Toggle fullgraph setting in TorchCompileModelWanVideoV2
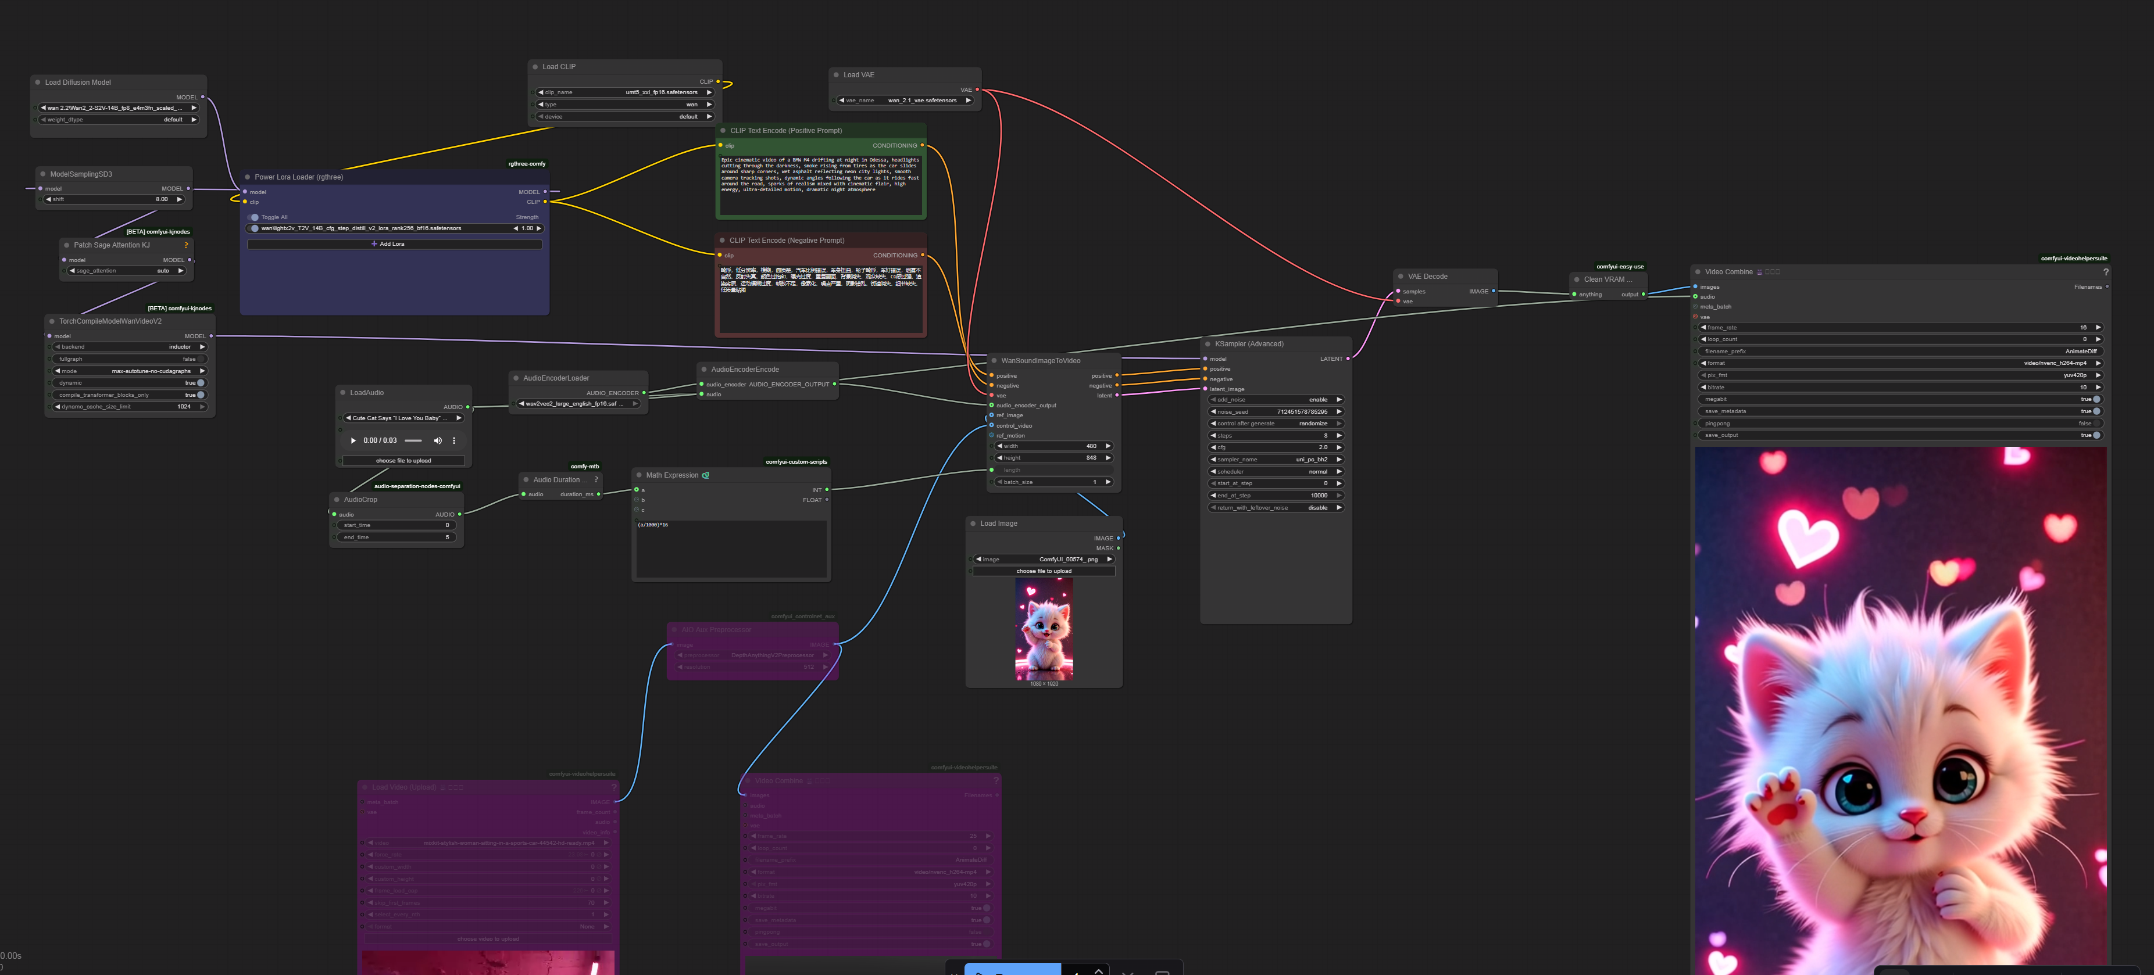Image resolution: width=2154 pixels, height=975 pixels. [x=201, y=359]
